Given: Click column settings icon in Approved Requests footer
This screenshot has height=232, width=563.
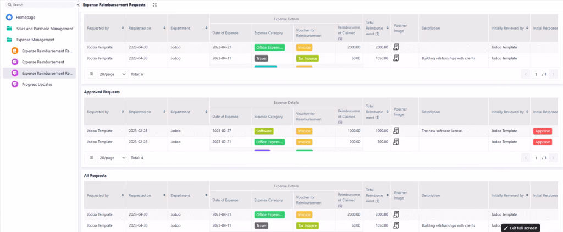Looking at the screenshot, I should tap(91, 158).
